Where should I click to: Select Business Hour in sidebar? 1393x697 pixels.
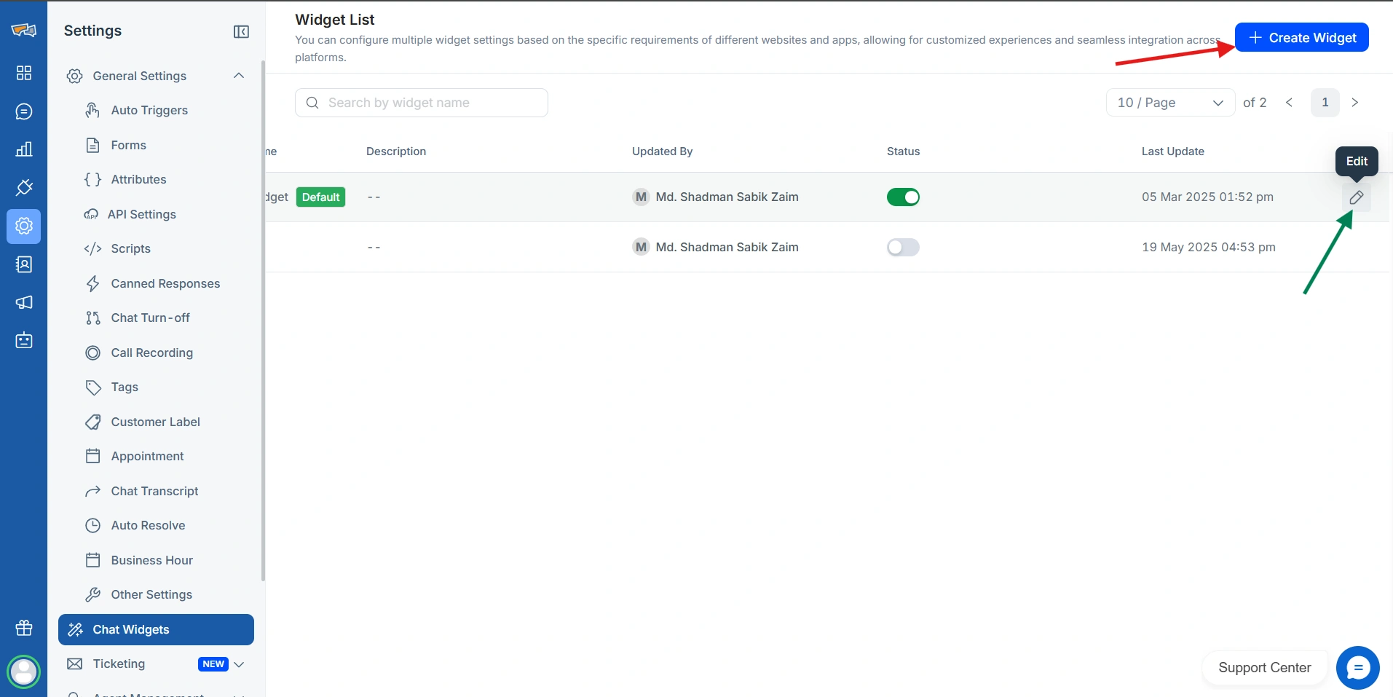[x=151, y=560]
